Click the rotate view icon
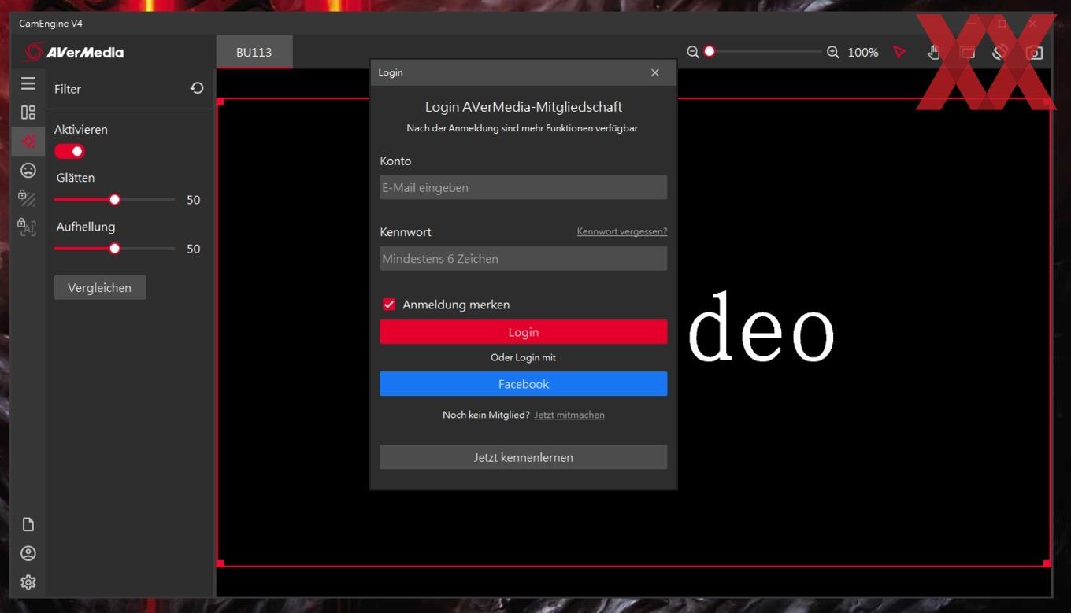 point(1000,52)
